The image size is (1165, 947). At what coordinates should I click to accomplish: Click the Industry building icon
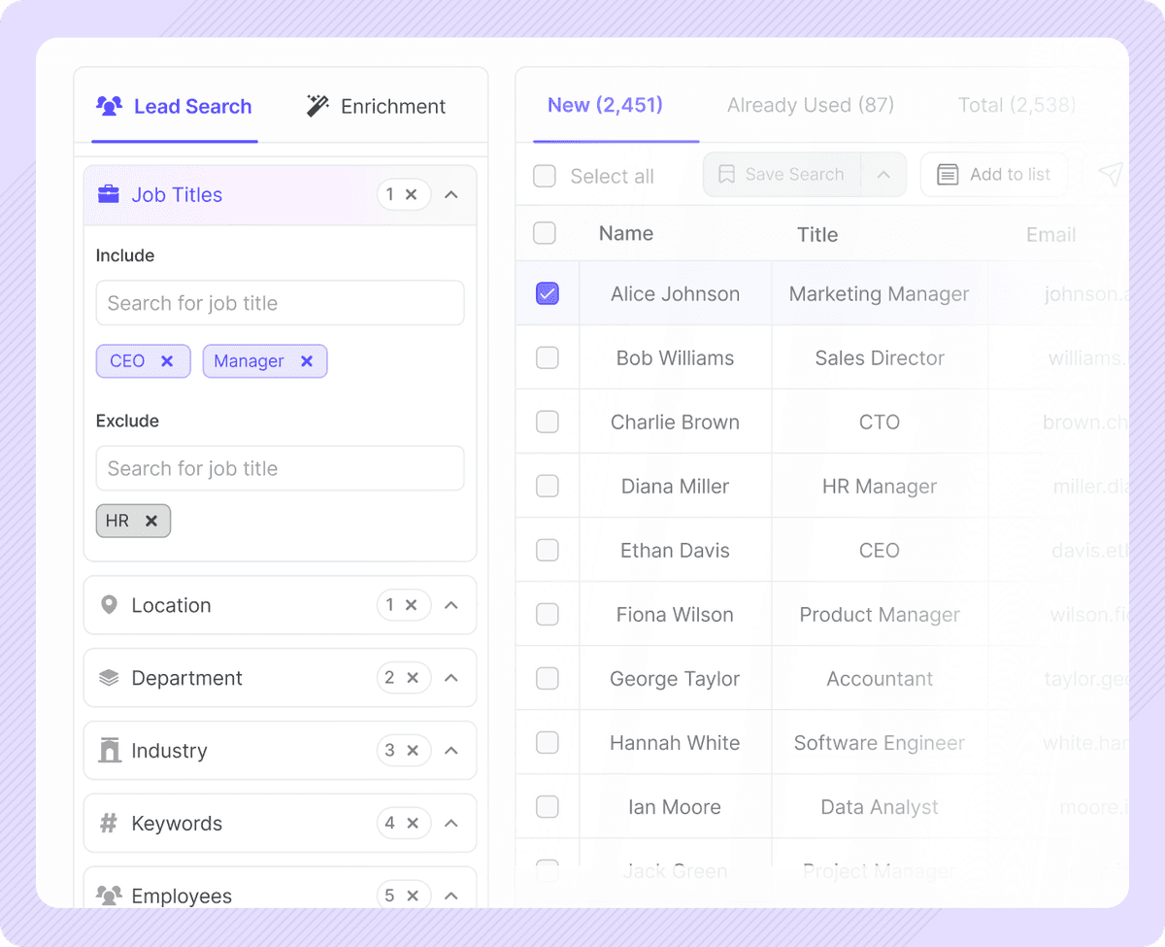[x=110, y=750]
